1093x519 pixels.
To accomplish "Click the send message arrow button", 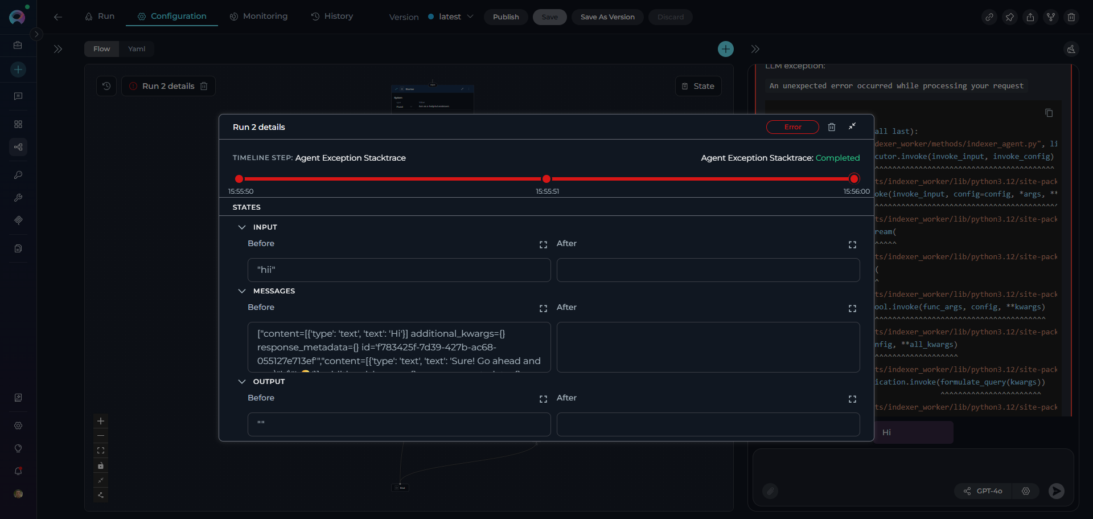I will (1056, 491).
